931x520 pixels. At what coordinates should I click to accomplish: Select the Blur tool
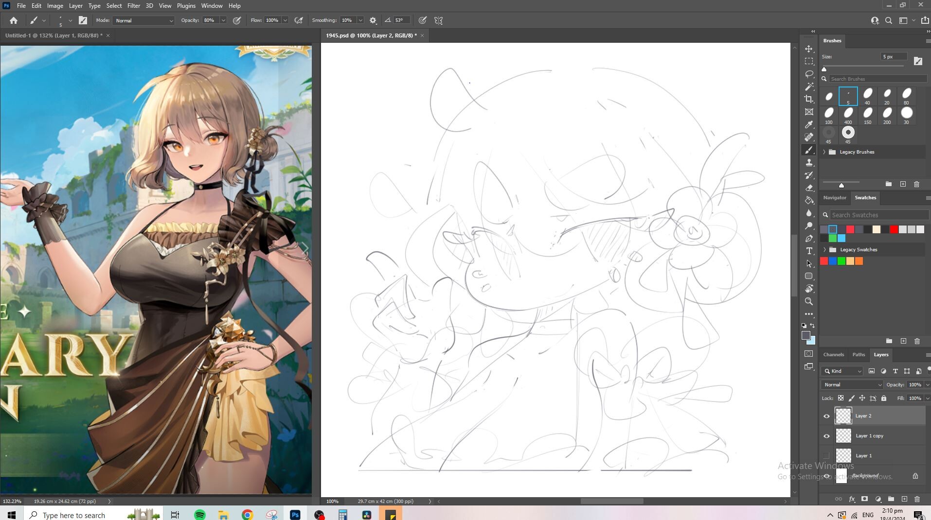coord(809,213)
